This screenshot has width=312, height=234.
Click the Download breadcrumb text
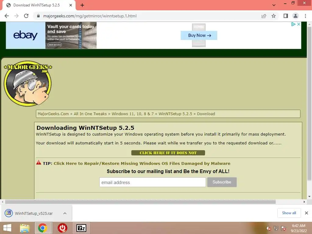[x=206, y=114]
